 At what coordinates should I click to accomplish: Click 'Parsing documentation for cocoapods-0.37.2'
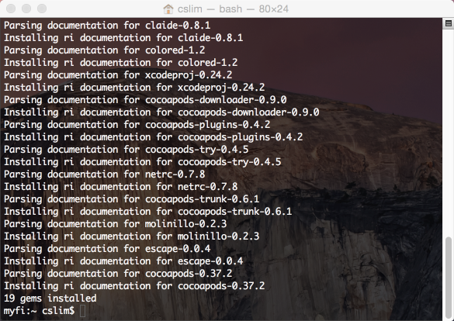click(x=118, y=274)
